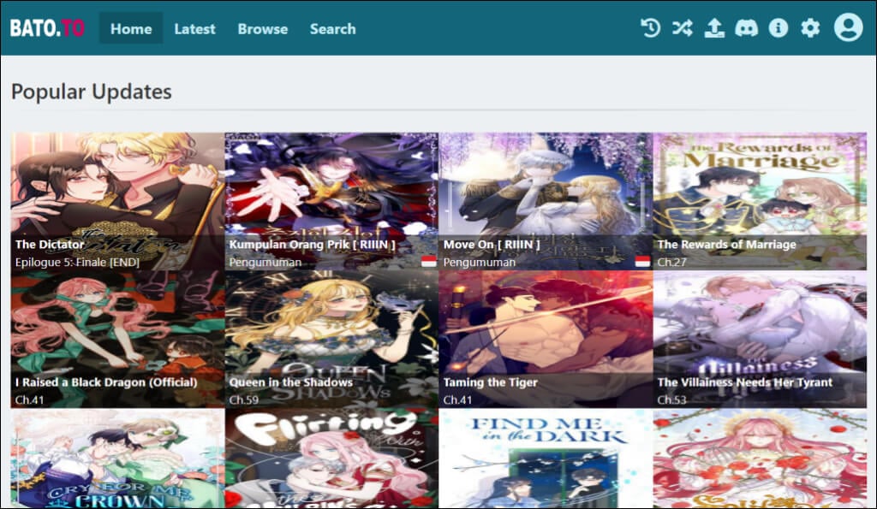Screen dimensions: 877x509
Task: Click the random shuffle icon
Action: [683, 28]
